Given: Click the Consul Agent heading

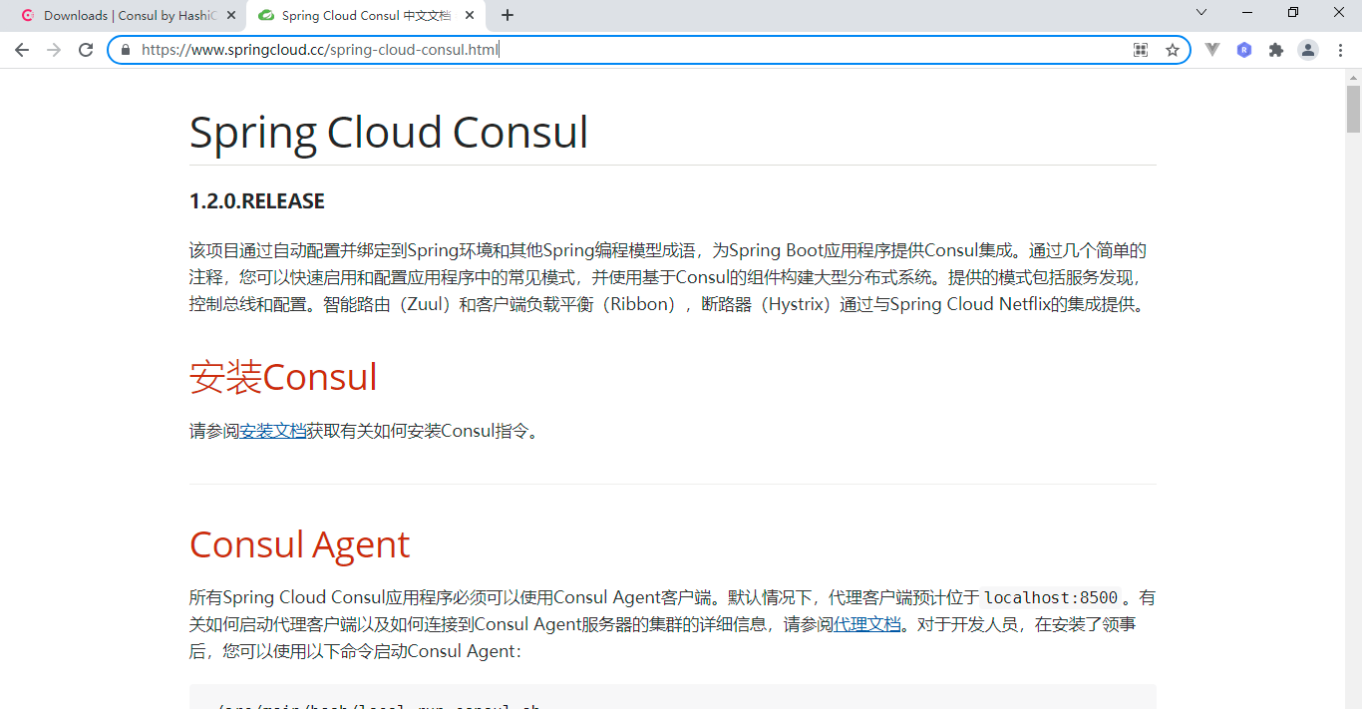Looking at the screenshot, I should pyautogui.click(x=299, y=544).
